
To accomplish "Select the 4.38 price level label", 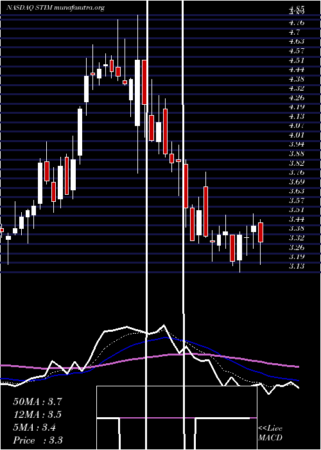I will [x=297, y=78].
